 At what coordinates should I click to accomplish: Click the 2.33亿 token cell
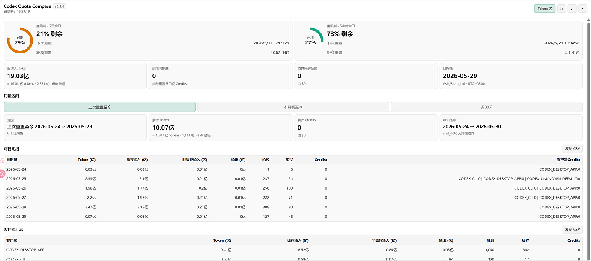[x=90, y=179]
